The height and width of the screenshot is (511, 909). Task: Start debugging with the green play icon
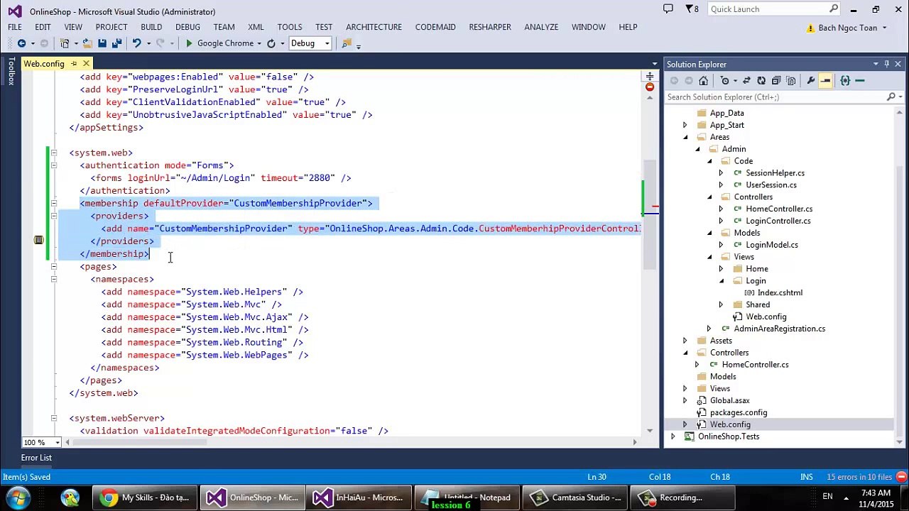coord(189,43)
